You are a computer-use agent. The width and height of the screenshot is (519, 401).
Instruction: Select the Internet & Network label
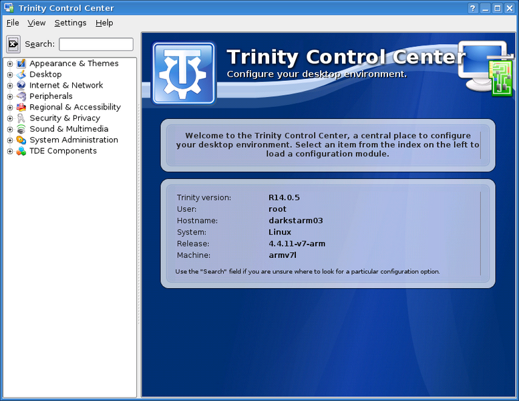pyautogui.click(x=66, y=85)
